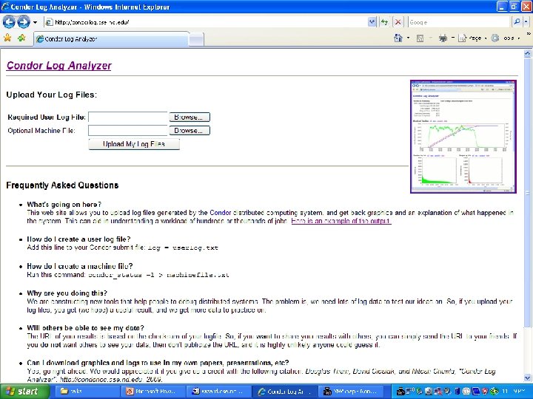This screenshot has width=533, height=399.
Task: Expand the Print dropdown arrow
Action: point(453,38)
